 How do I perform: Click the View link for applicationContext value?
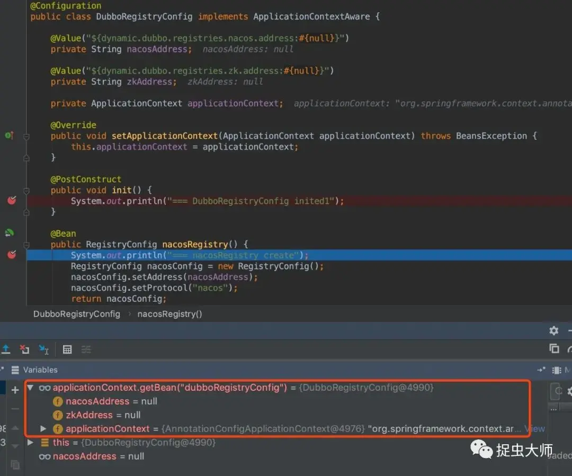pyautogui.click(x=535, y=428)
